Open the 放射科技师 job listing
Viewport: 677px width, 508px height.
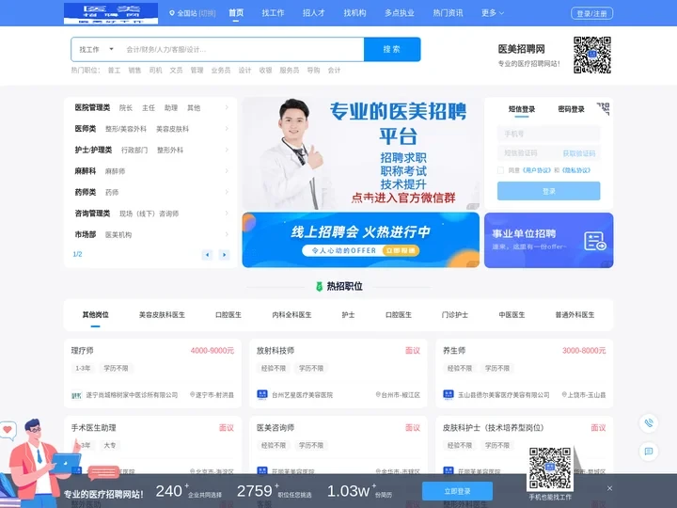click(x=275, y=350)
